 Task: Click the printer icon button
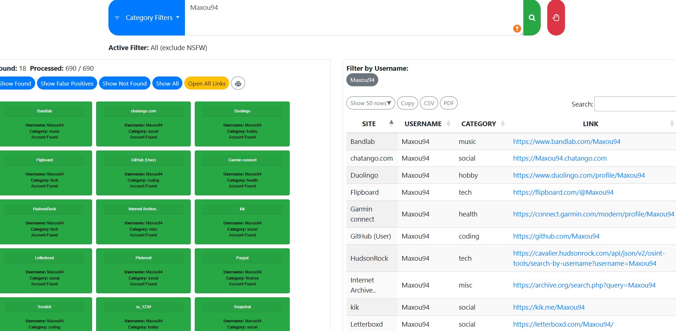coord(238,84)
